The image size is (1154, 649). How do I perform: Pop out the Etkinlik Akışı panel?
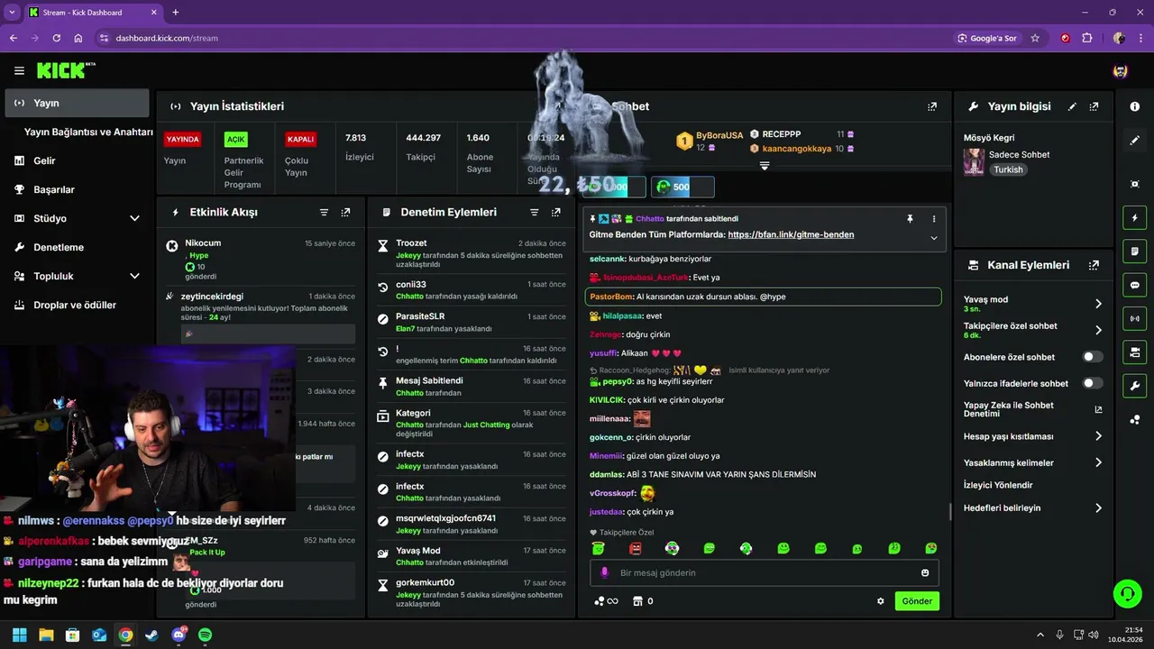point(345,213)
